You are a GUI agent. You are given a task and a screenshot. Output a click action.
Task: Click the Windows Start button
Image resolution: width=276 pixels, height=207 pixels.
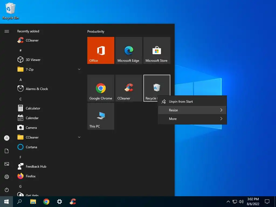coord(6,202)
